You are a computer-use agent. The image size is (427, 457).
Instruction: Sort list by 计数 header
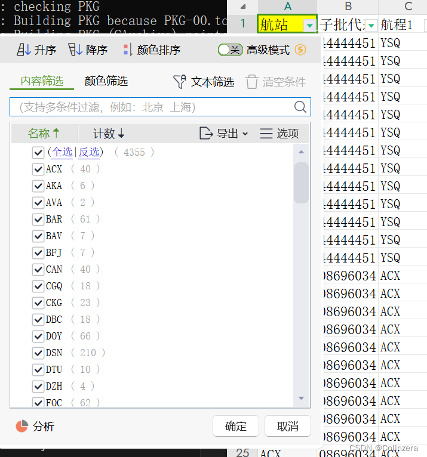click(x=109, y=134)
